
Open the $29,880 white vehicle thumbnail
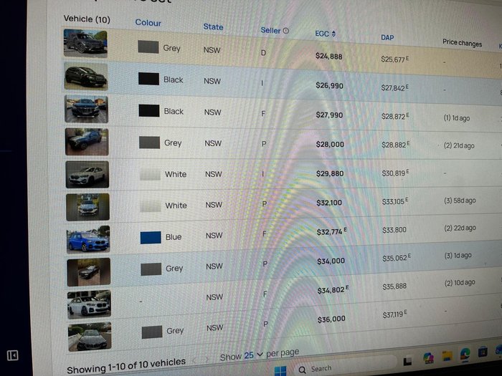[x=87, y=174]
